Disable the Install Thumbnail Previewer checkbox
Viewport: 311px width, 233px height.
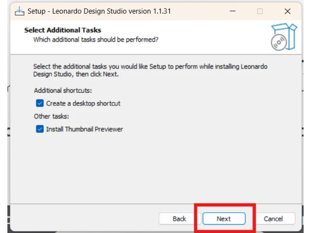click(x=40, y=129)
